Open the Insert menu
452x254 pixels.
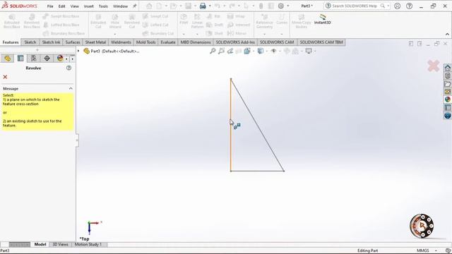[88, 6]
